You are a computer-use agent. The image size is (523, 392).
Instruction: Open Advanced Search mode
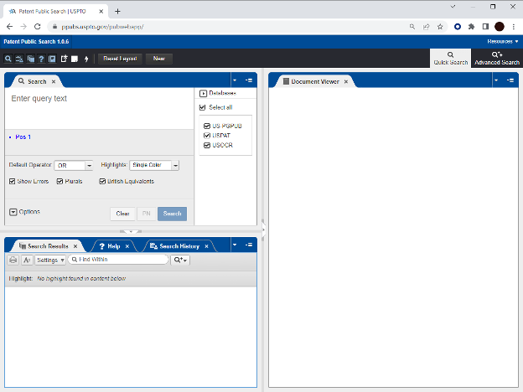click(497, 58)
